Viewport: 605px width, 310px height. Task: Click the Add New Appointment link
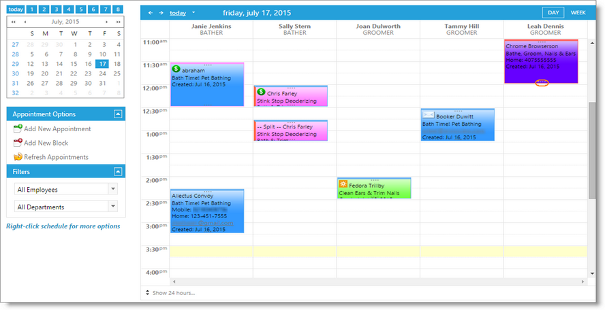click(57, 129)
